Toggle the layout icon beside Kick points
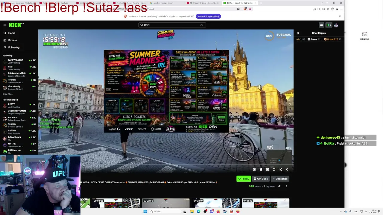 coord(321,25)
